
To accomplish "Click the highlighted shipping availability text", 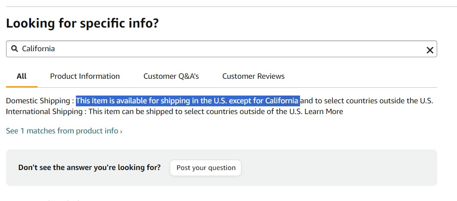I will tap(172, 101).
